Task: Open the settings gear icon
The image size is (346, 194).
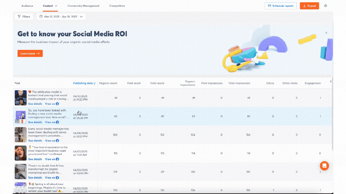Action: [325, 6]
